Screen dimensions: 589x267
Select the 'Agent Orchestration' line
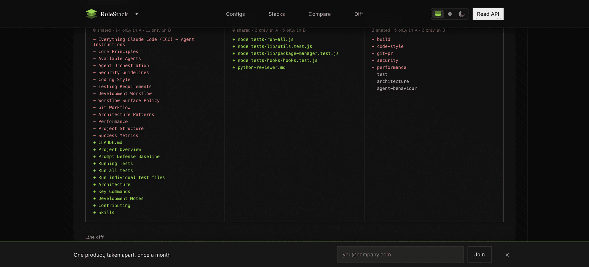tap(121, 66)
